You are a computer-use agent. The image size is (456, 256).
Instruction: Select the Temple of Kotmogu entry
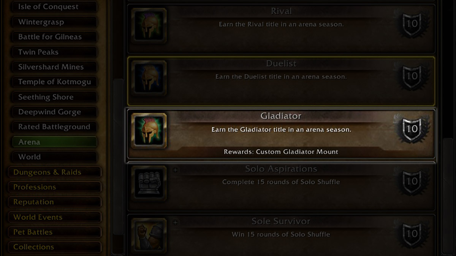tap(54, 82)
